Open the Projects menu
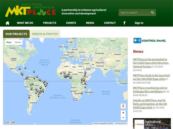 [x=50, y=23]
